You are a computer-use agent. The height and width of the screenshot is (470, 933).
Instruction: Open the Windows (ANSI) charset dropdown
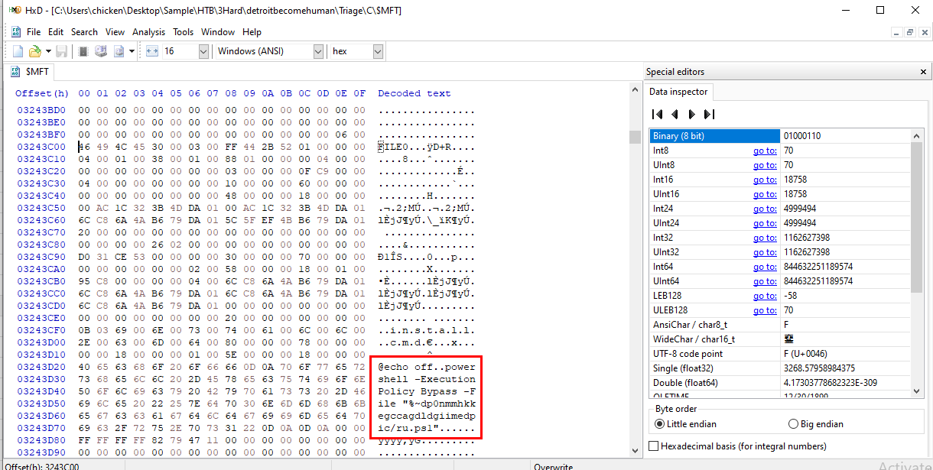pyautogui.click(x=318, y=51)
